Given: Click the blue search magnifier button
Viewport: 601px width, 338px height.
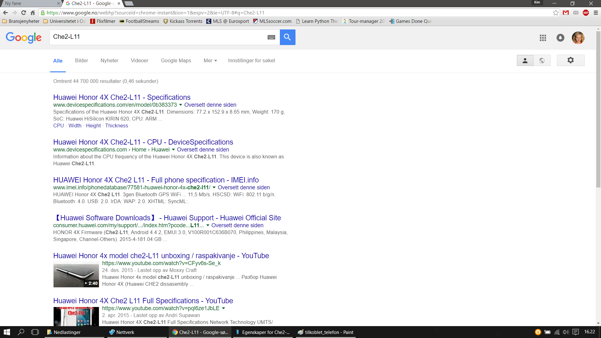Looking at the screenshot, I should 287,37.
